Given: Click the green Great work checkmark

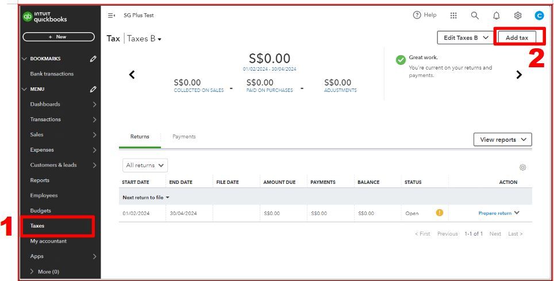Looking at the screenshot, I should tap(401, 60).
